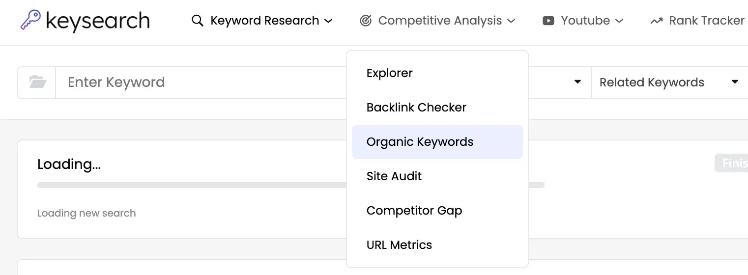Go to Site Audit

click(394, 176)
